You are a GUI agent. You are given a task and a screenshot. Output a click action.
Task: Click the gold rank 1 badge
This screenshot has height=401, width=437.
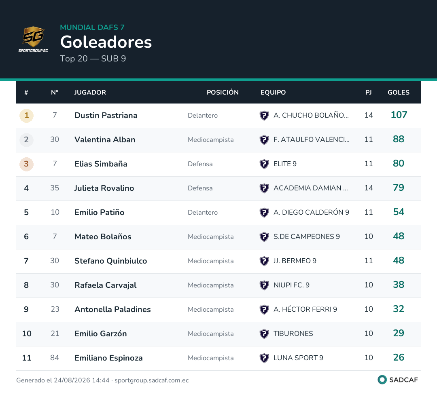tap(26, 116)
